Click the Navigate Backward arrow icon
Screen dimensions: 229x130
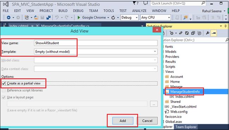click(x=8, y=18)
